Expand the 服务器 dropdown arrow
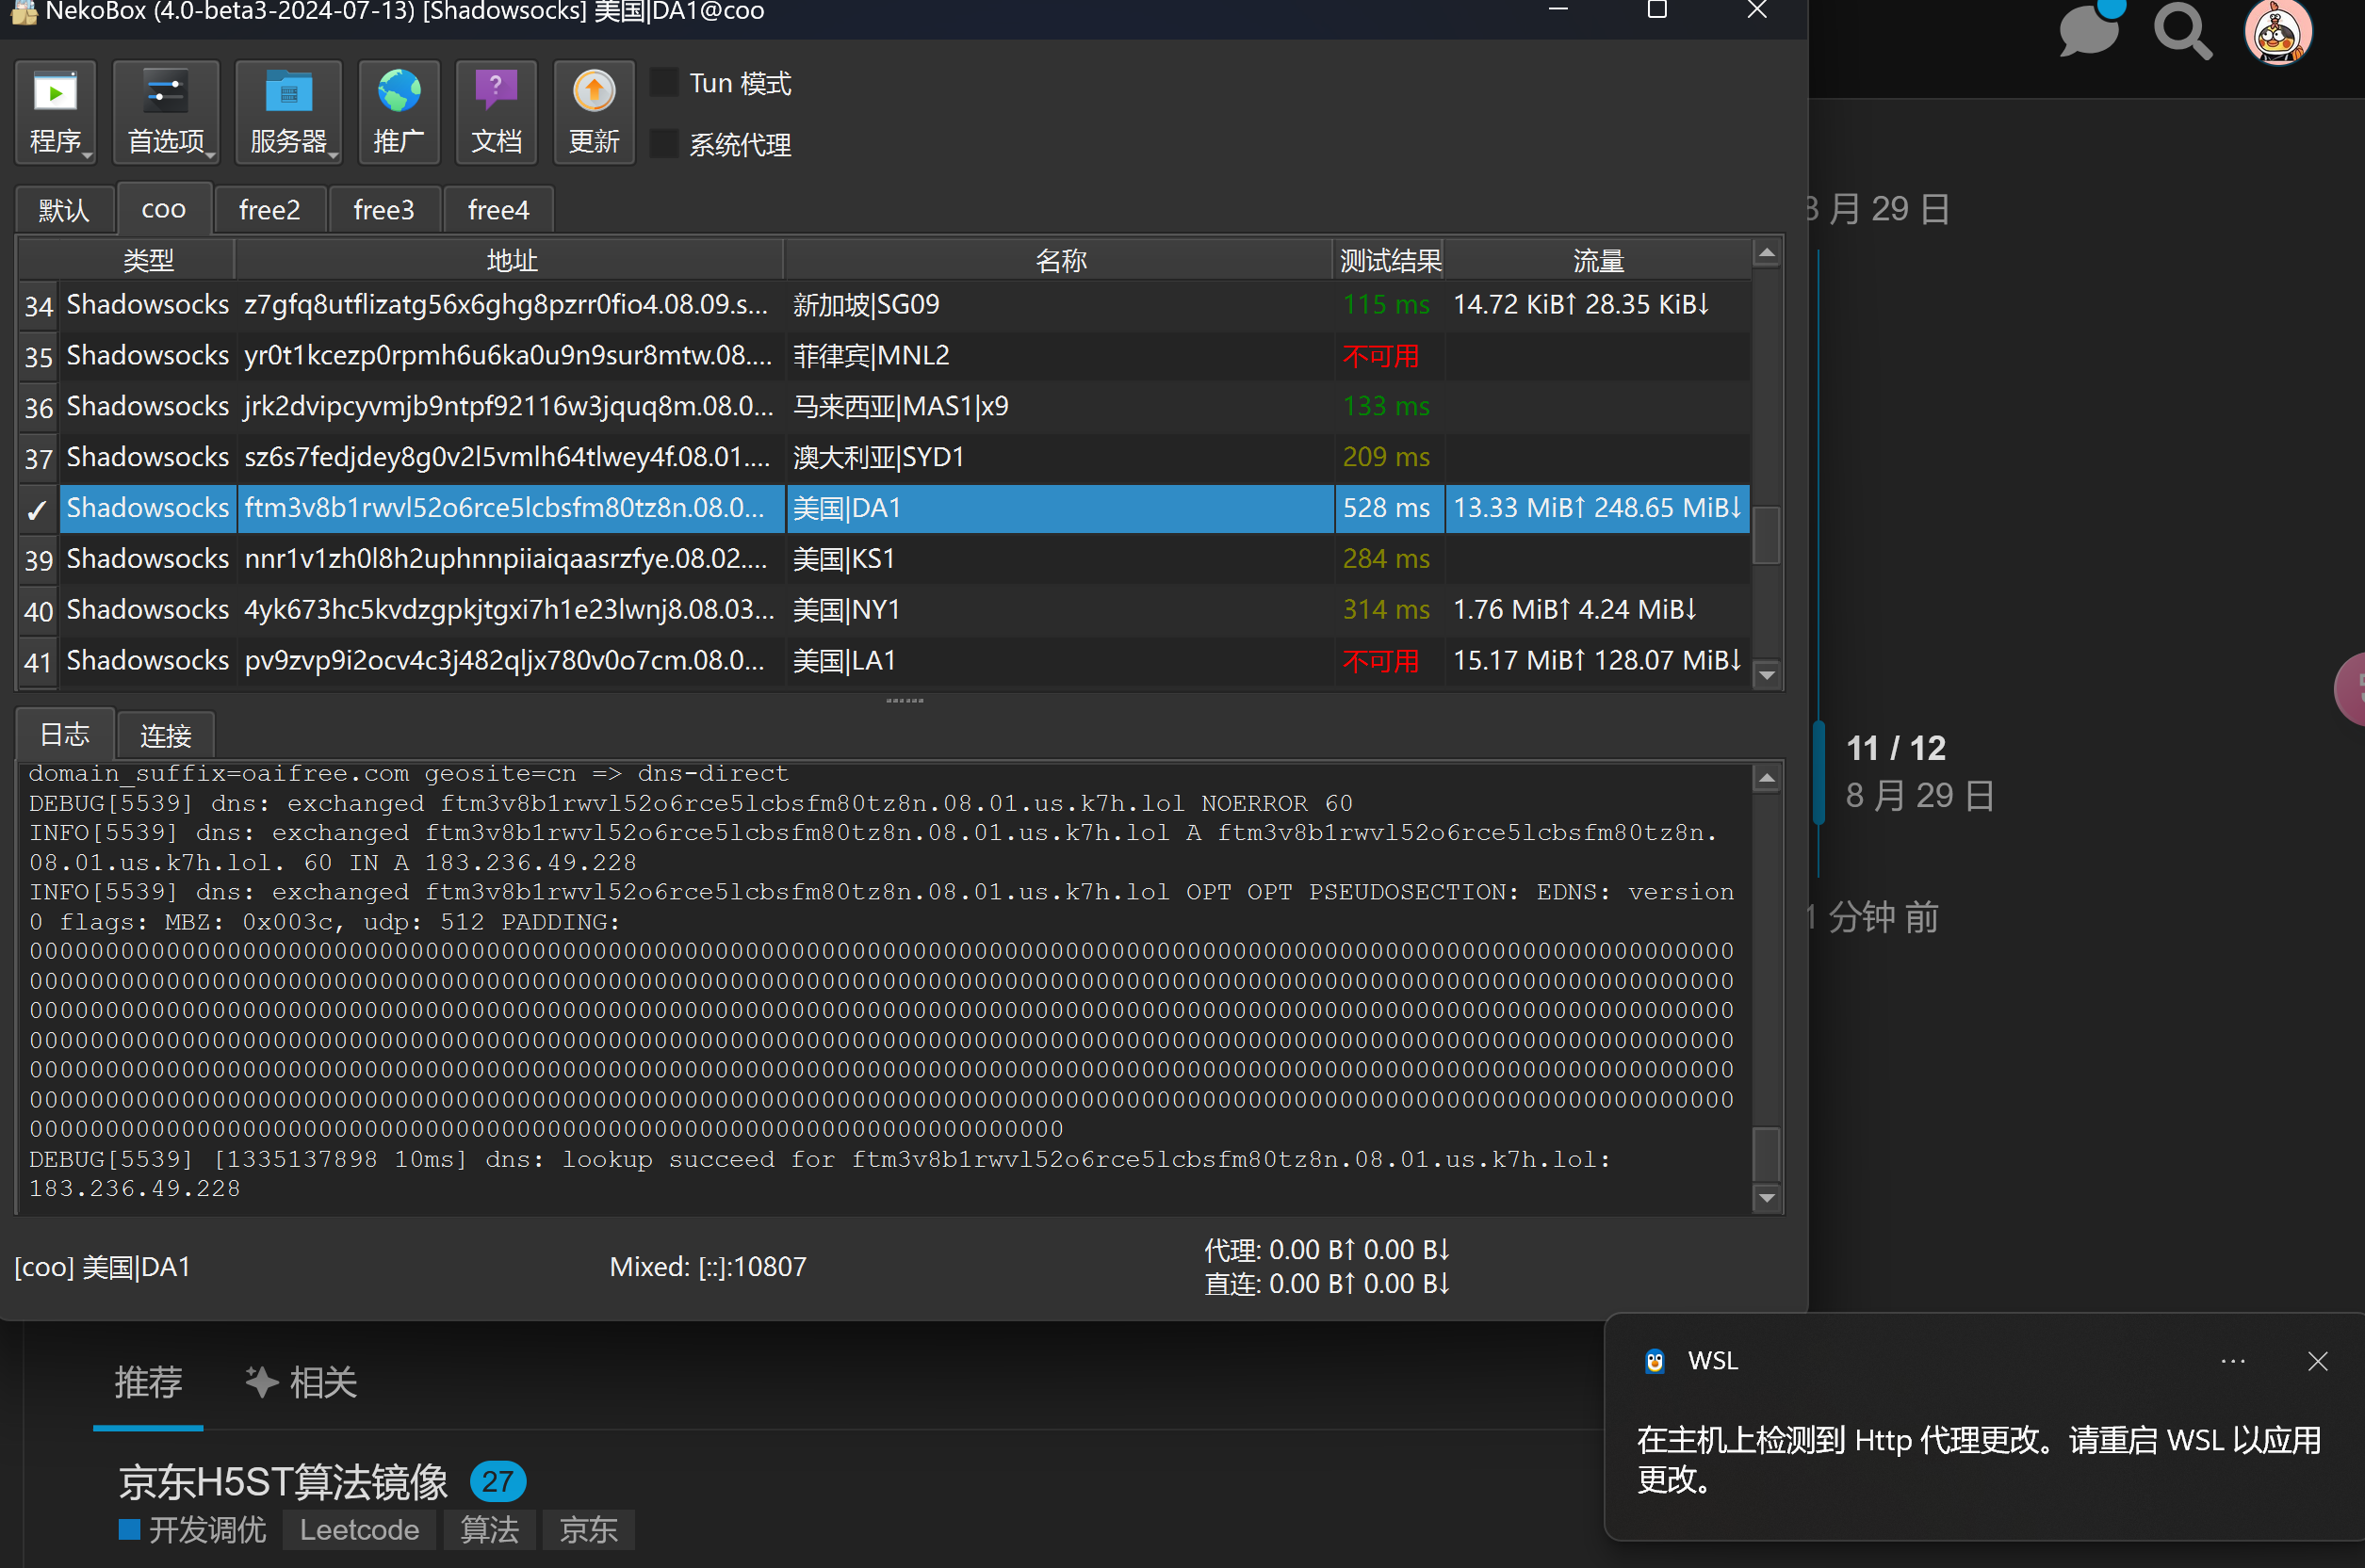This screenshot has height=1568, width=2365. pos(334,155)
